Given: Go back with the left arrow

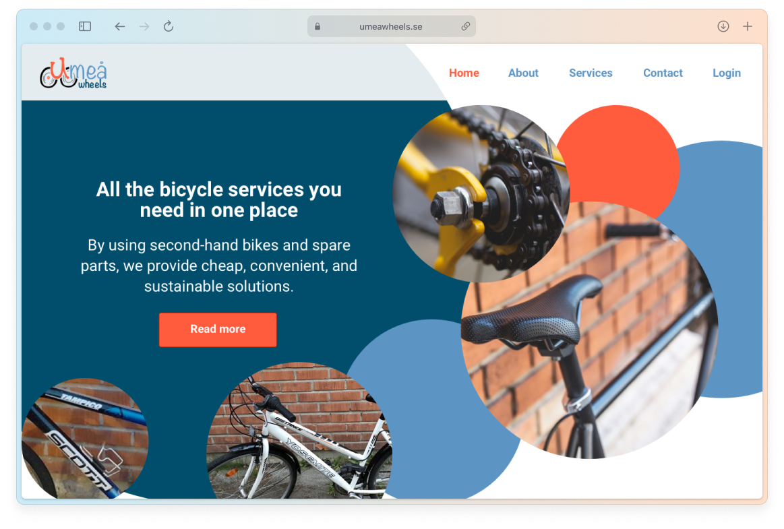Looking at the screenshot, I should pyautogui.click(x=119, y=26).
